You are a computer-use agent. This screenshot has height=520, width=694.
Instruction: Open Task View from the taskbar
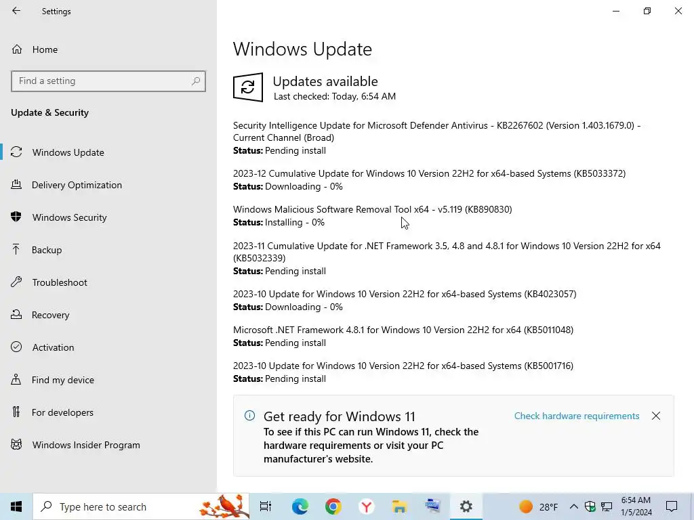click(x=265, y=506)
